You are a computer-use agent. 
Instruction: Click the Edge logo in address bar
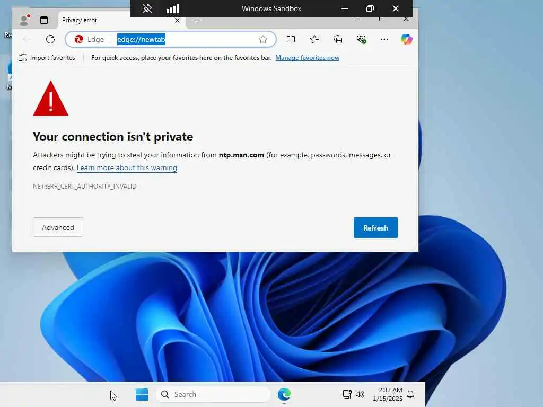[x=79, y=39]
